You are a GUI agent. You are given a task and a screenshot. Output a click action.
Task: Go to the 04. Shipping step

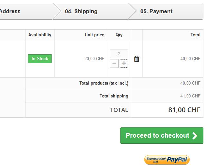pos(81,11)
